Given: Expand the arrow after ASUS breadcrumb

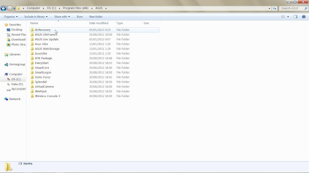Looking at the screenshot, I should pos(106,8).
